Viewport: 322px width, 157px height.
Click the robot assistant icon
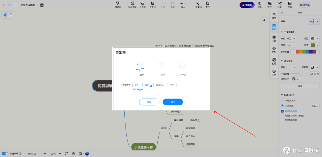click(x=87, y=153)
